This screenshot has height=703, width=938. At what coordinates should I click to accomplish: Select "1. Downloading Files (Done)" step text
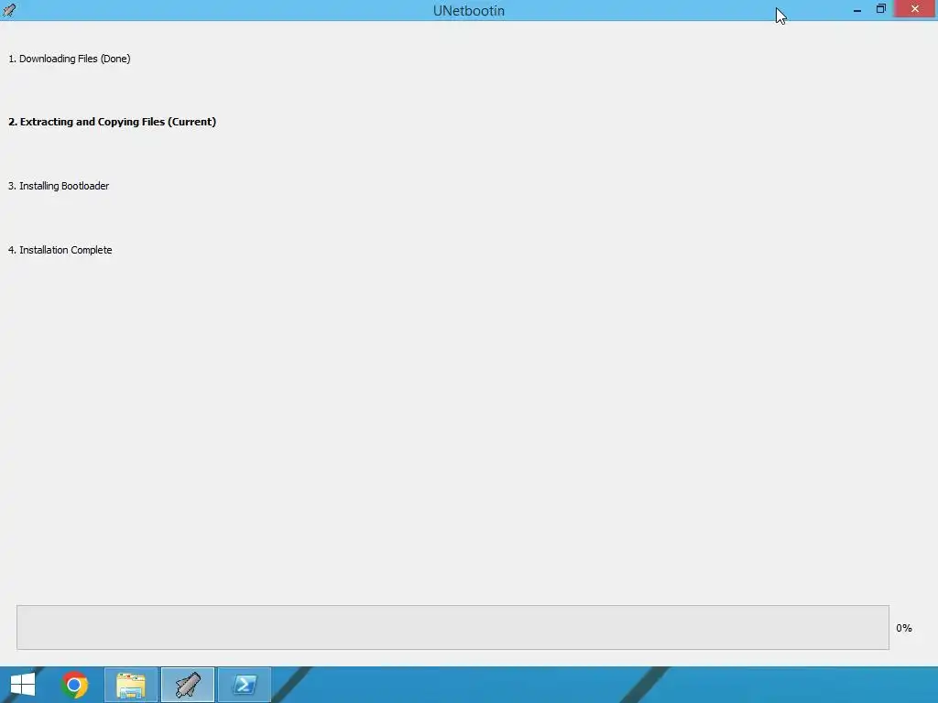70,59
